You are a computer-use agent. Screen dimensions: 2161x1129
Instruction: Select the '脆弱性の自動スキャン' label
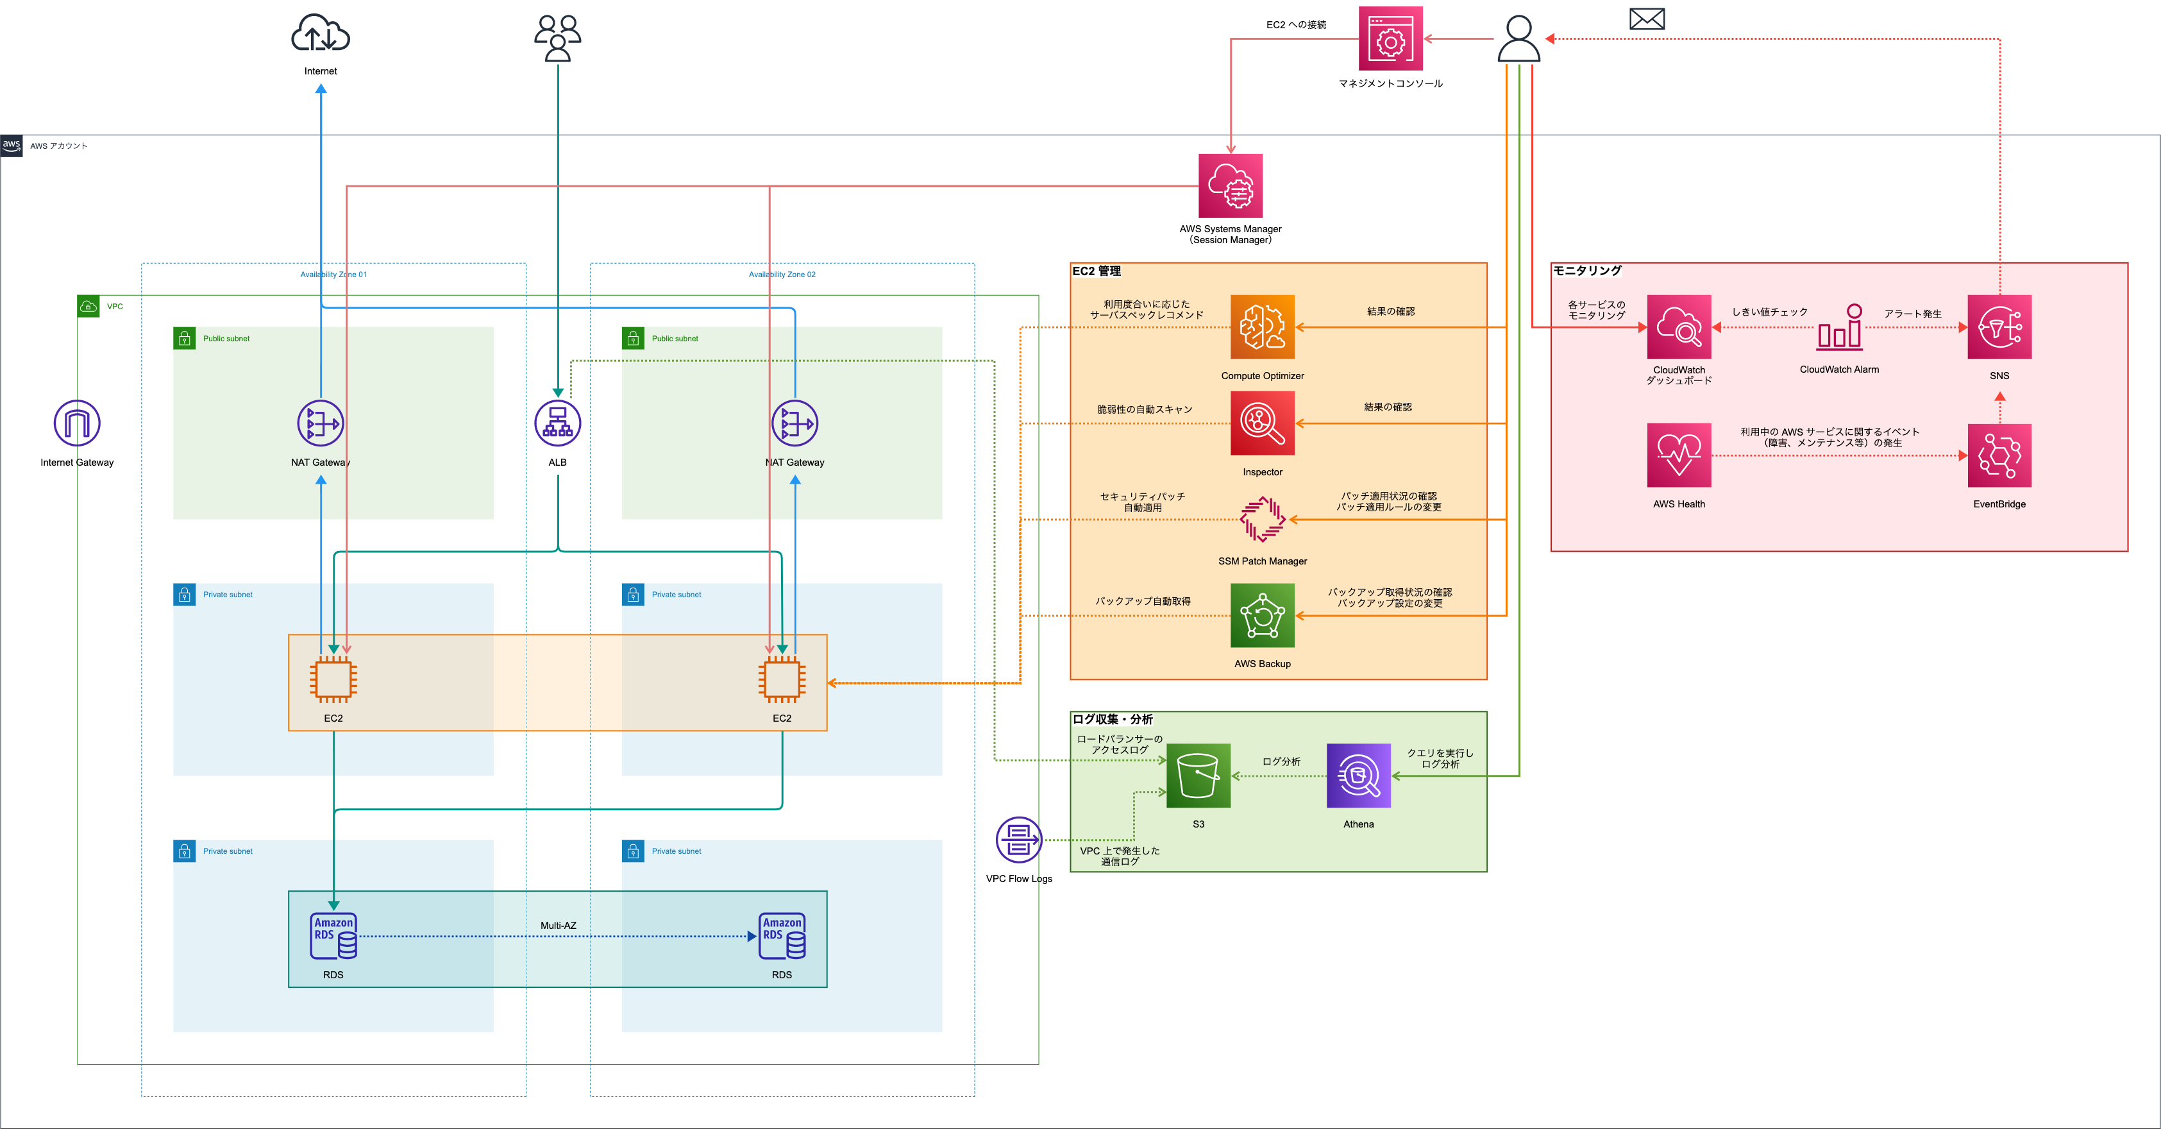coord(1144,410)
